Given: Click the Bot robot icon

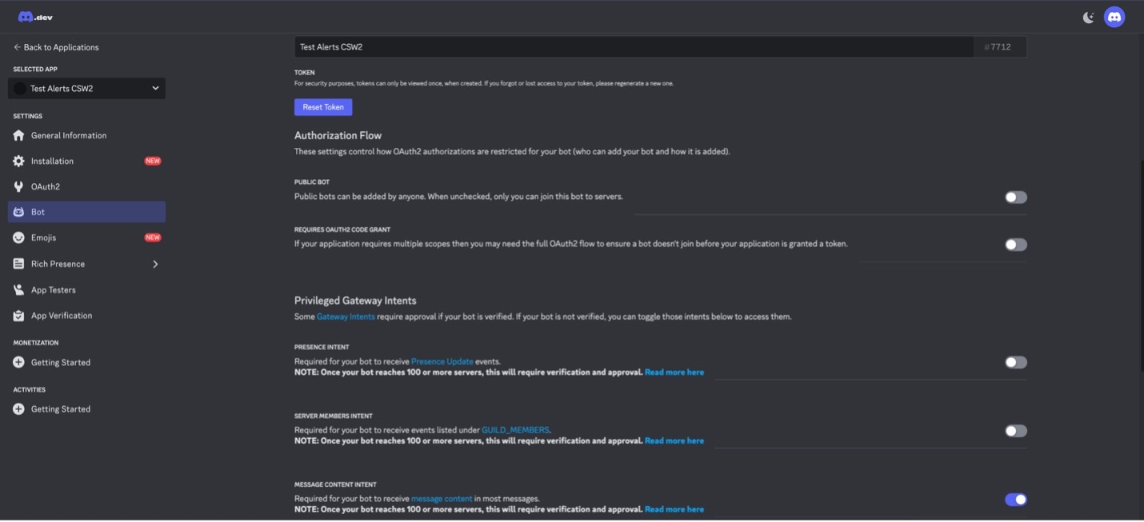Looking at the screenshot, I should (x=18, y=213).
